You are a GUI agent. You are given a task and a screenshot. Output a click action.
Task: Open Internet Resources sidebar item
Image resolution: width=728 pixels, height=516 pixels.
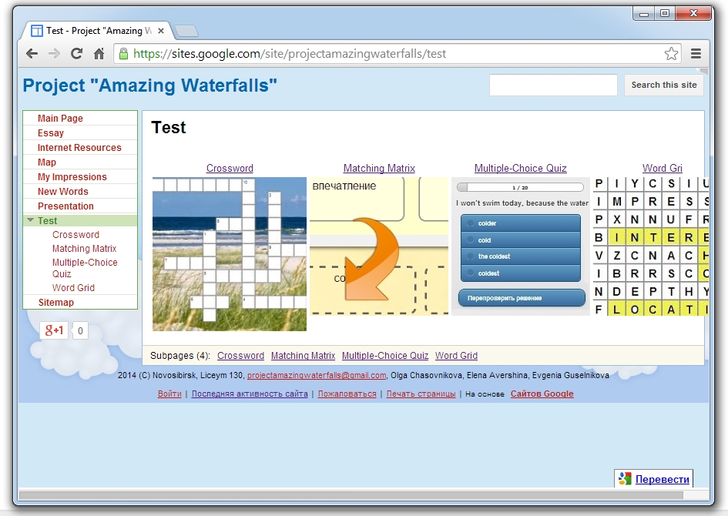(x=79, y=148)
